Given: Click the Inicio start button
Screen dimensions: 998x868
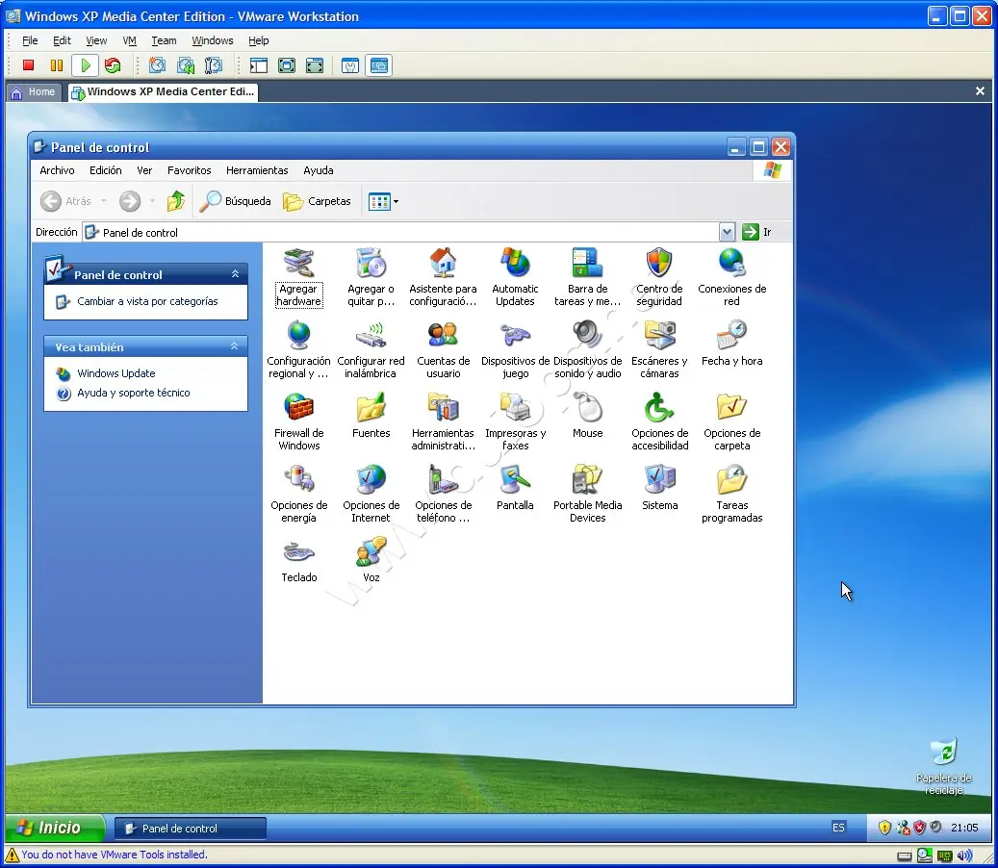Looking at the screenshot, I should point(54,828).
